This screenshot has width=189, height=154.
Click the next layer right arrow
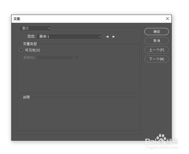(x=114, y=37)
